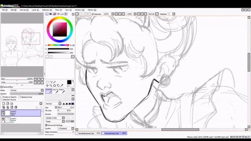The width and height of the screenshot is (251, 141).
Task: Click the transfer down layer icon
Action: pos(4,107)
